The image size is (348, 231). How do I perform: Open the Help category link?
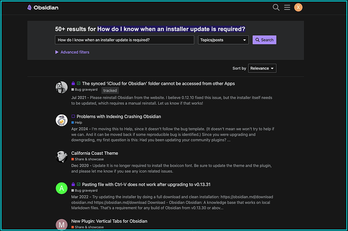coord(77,123)
